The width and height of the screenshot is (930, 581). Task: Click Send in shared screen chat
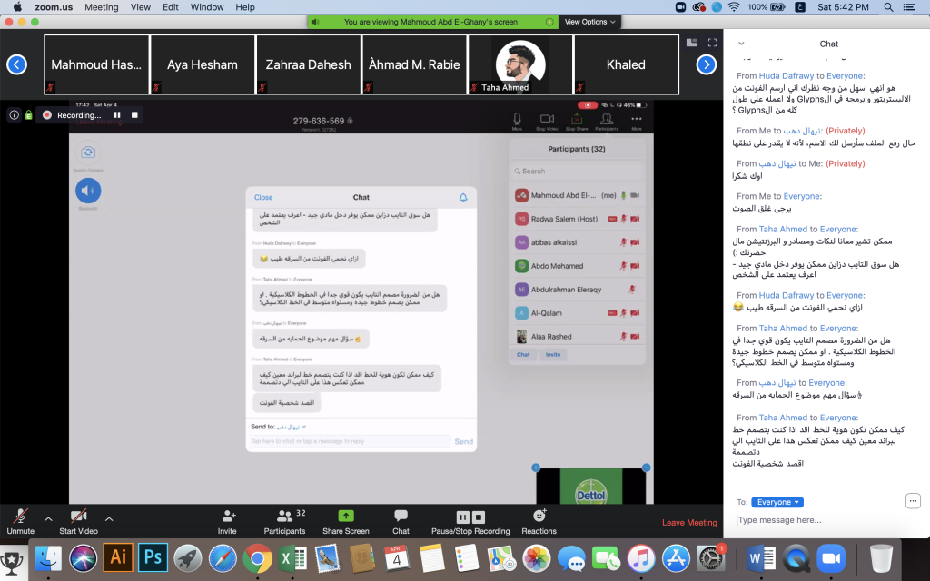pyautogui.click(x=464, y=441)
